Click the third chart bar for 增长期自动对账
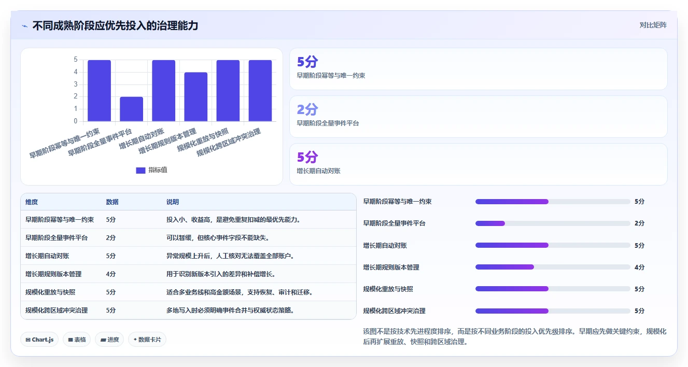The image size is (688, 367). 164,91
